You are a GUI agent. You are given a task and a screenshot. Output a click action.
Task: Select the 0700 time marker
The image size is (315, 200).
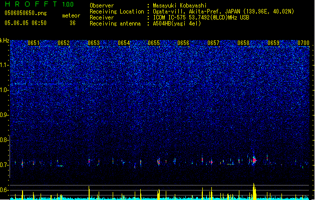(x=303, y=43)
